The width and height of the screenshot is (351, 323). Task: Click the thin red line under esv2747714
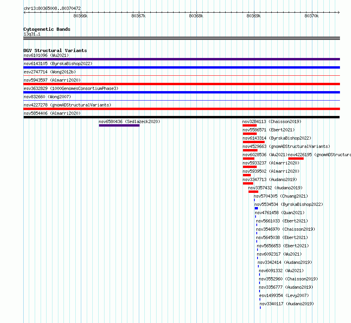click(x=181, y=76)
